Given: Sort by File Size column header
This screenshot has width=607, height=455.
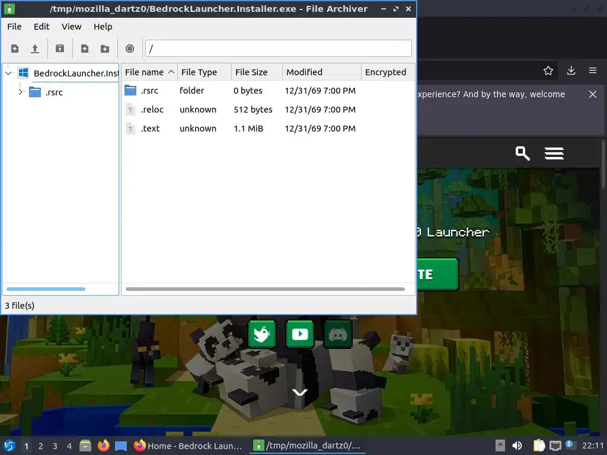Looking at the screenshot, I should [x=257, y=72].
